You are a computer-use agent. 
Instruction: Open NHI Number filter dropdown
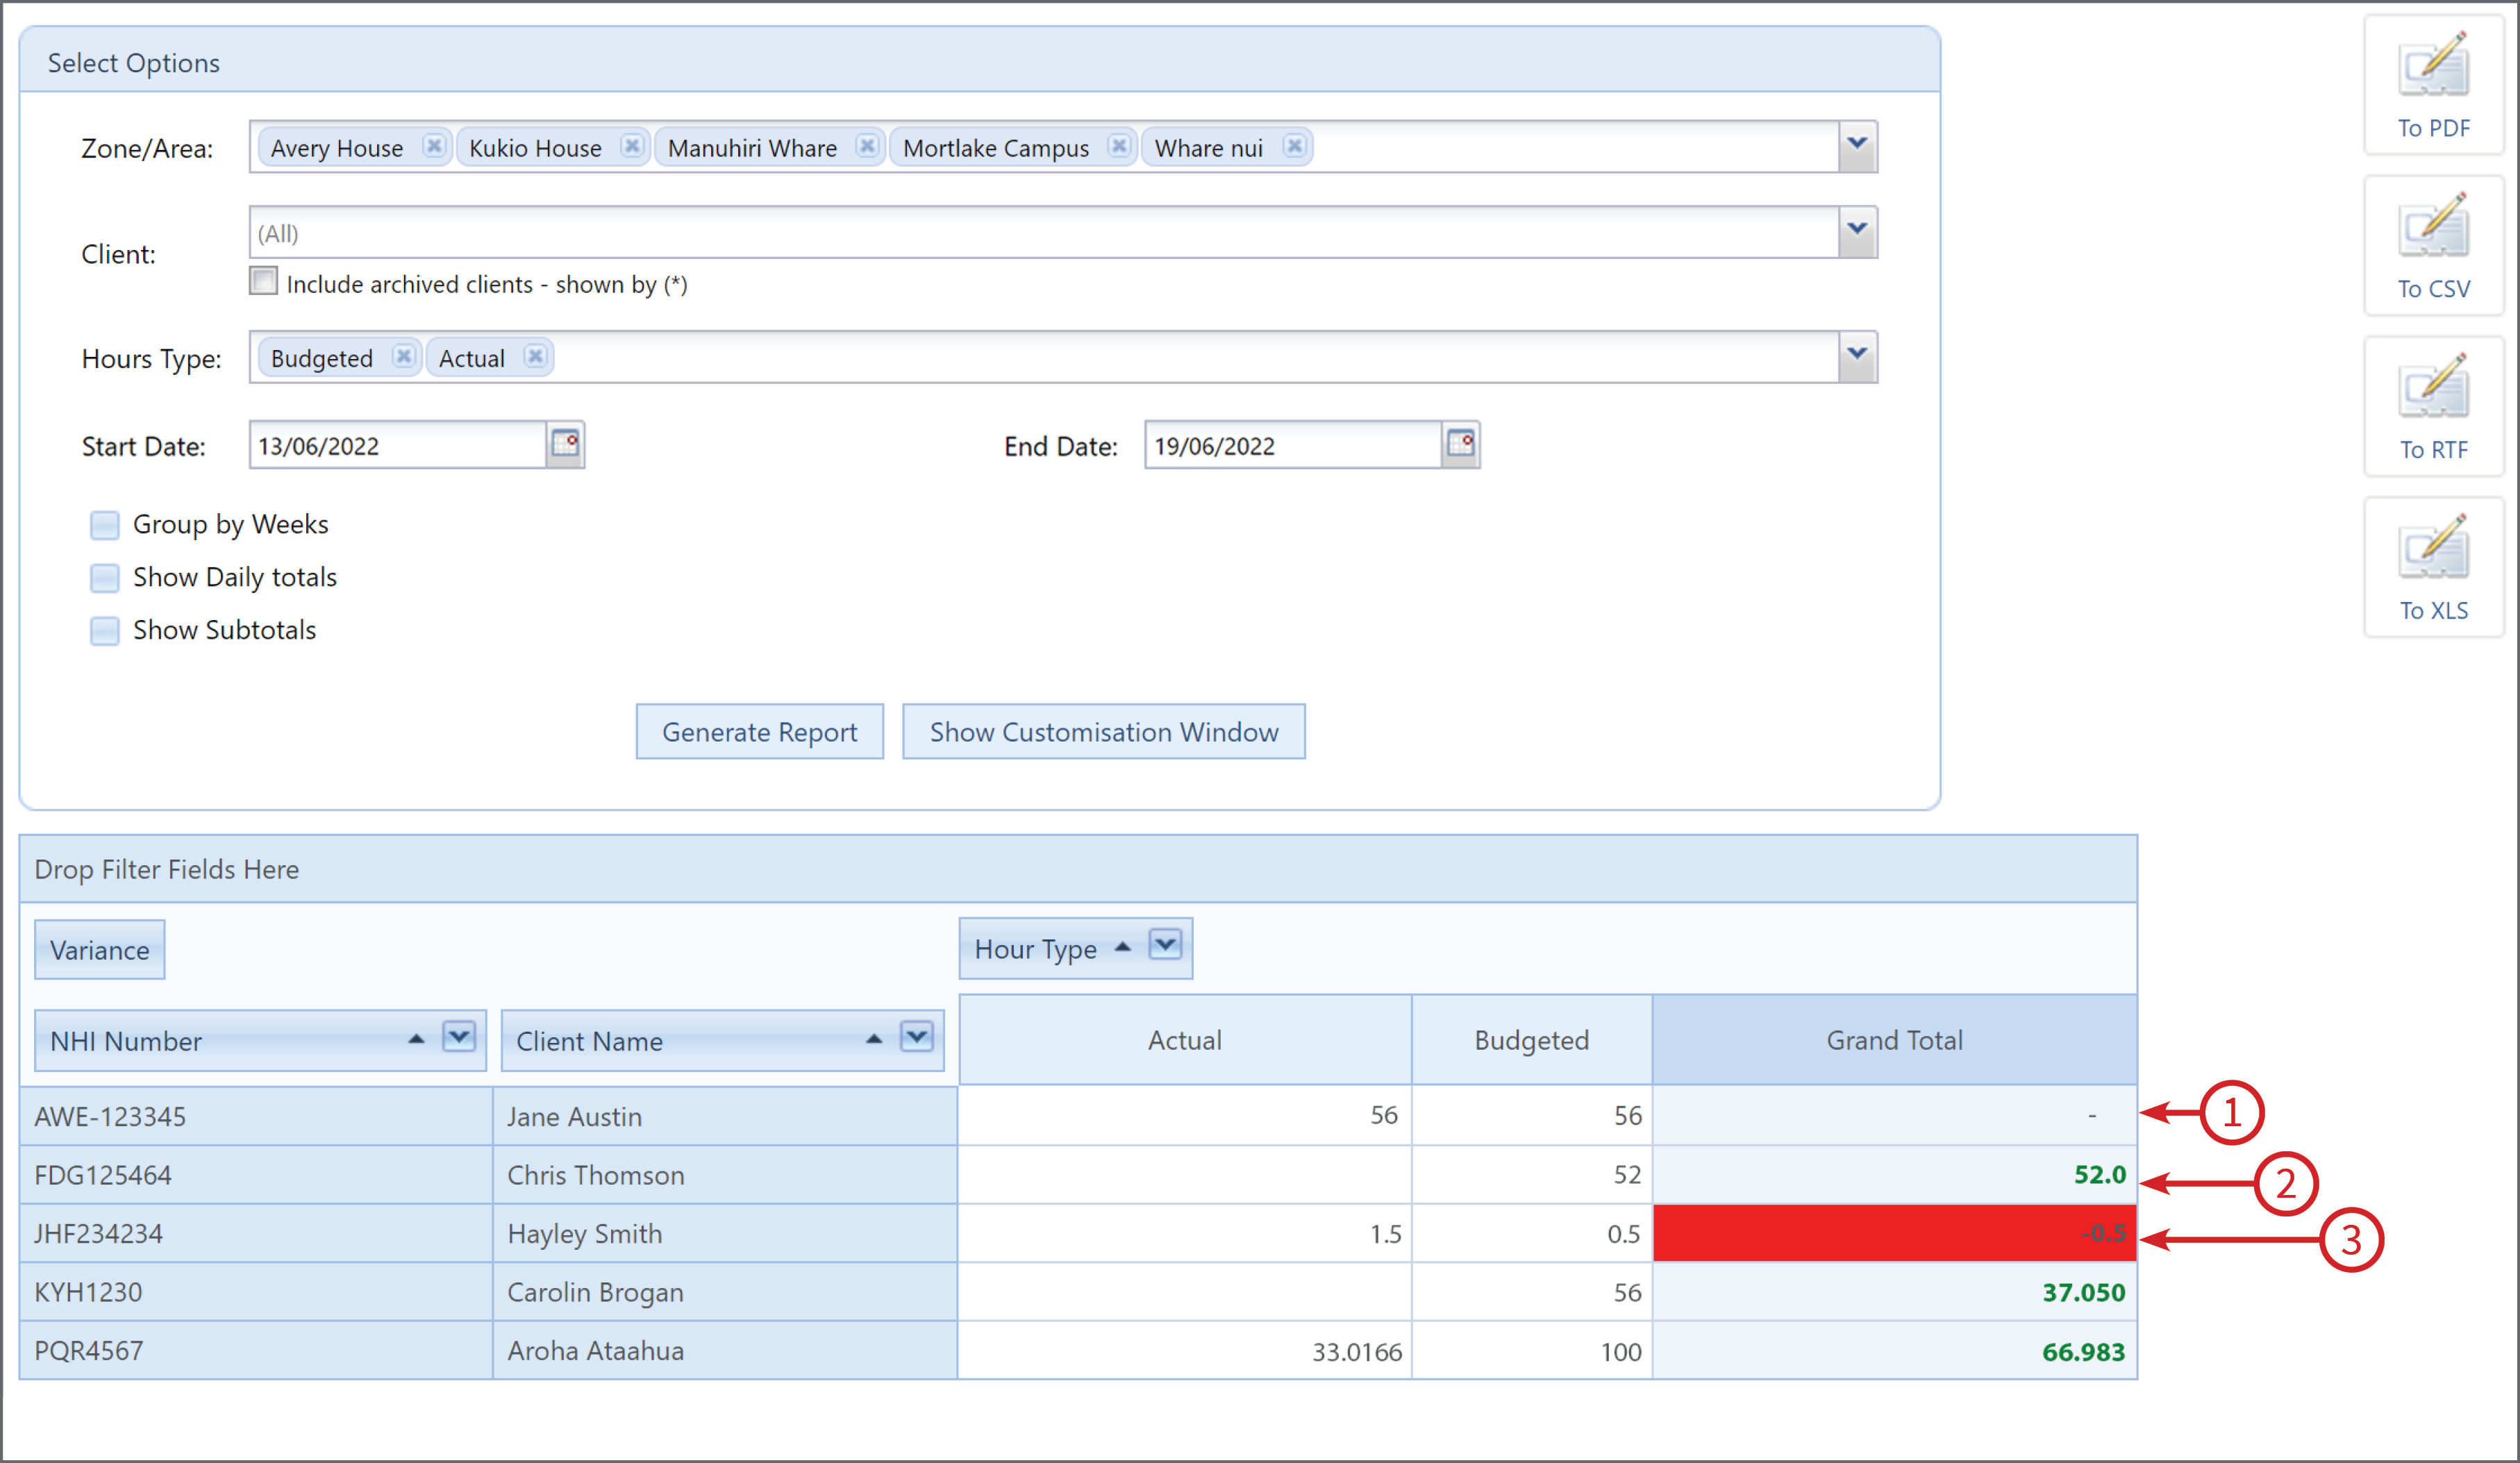pos(459,1037)
